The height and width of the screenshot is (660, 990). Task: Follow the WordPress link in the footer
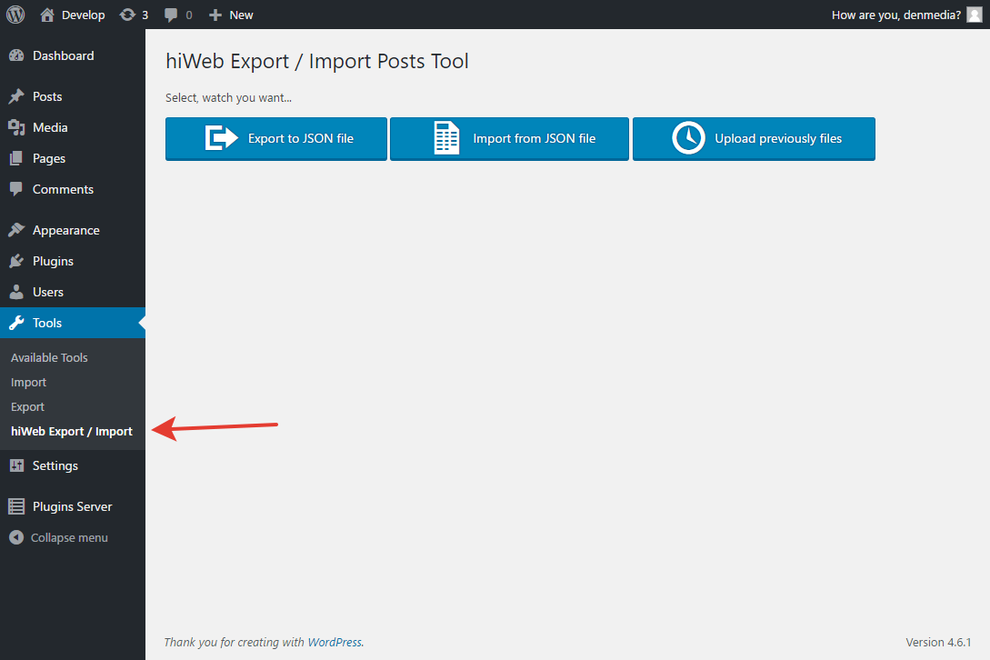tap(335, 643)
